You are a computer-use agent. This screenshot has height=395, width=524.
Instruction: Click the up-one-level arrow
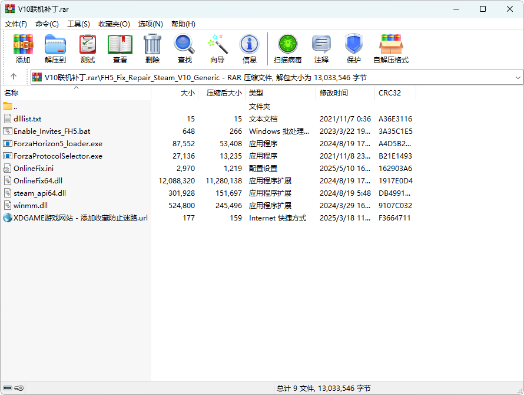[x=13, y=77]
